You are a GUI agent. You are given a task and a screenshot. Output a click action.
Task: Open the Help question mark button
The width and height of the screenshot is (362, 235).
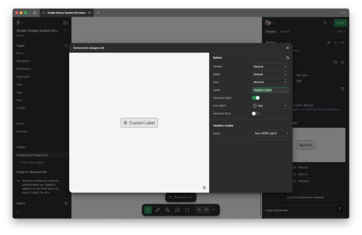(339, 209)
